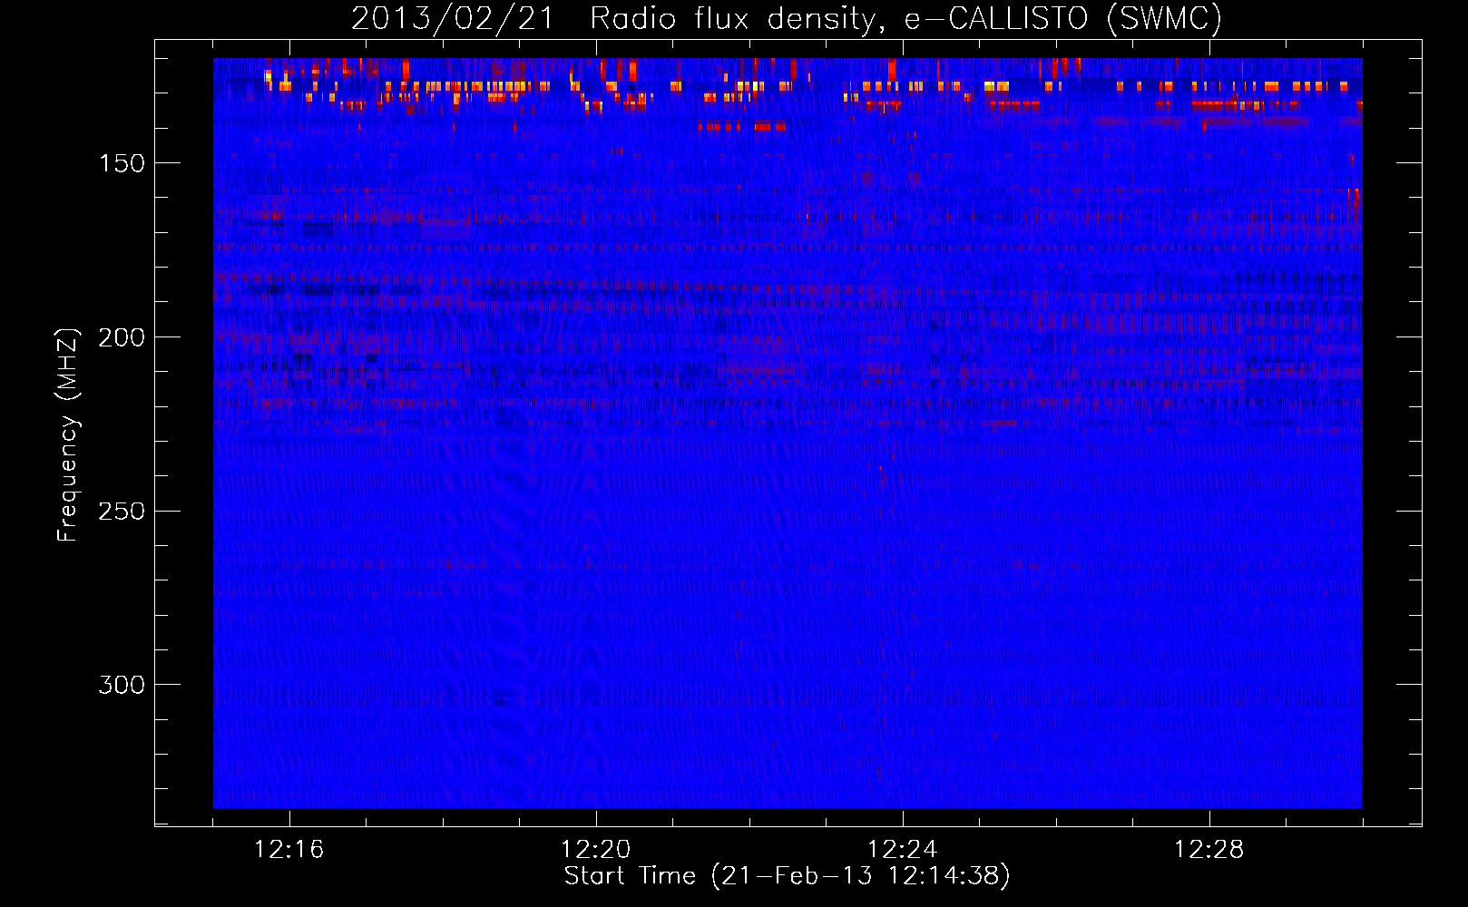Click the 200 frequency tick label
The image size is (1468, 907).
(122, 337)
